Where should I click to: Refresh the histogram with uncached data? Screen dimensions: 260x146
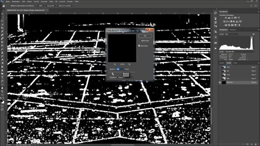(253, 34)
